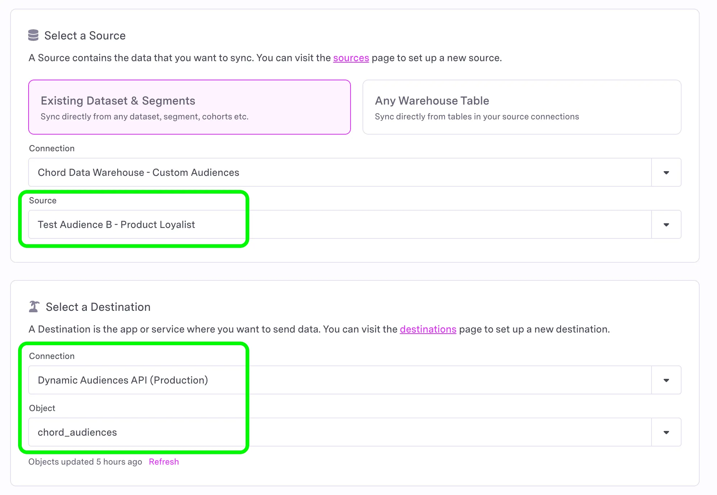The width and height of the screenshot is (717, 495).
Task: Click the Object field label
Action: coord(42,408)
